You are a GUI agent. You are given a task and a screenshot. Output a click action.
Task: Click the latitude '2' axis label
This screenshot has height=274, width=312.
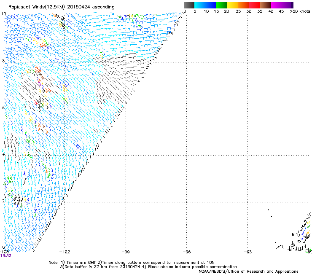(x=3, y=201)
